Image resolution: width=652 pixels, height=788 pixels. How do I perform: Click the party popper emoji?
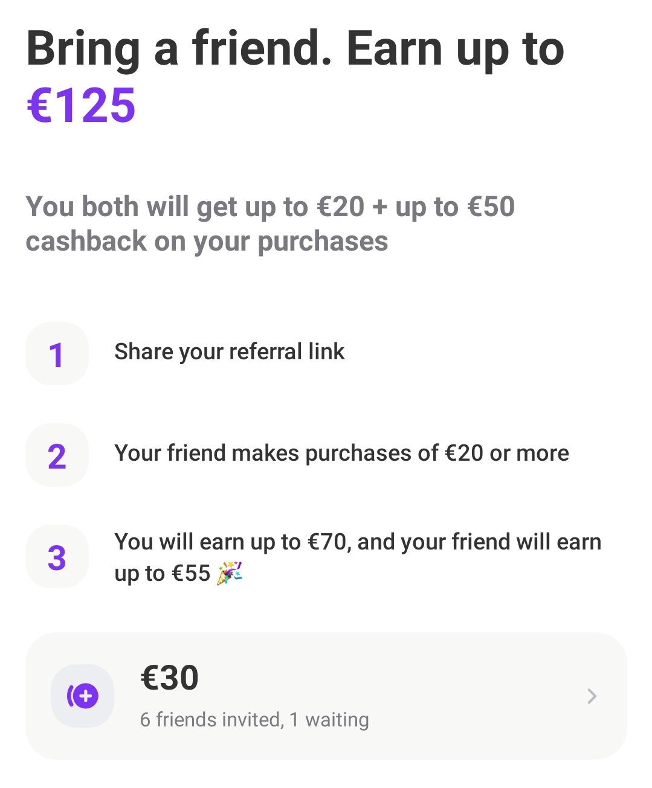[x=230, y=573]
